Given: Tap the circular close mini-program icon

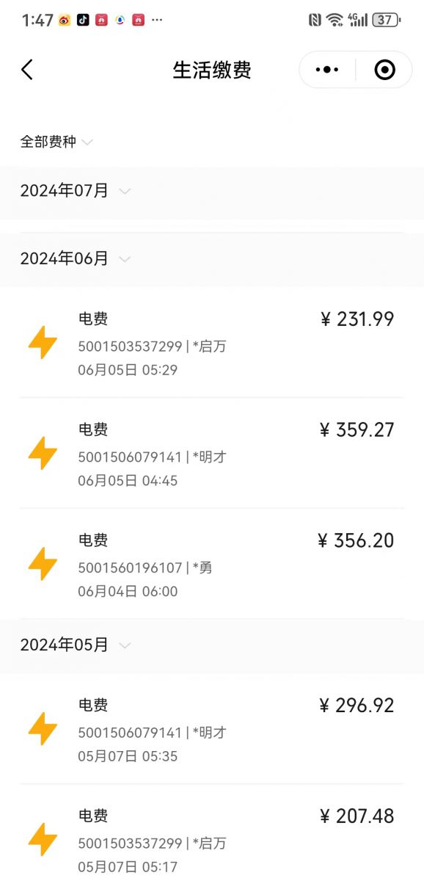Looking at the screenshot, I should 384,70.
